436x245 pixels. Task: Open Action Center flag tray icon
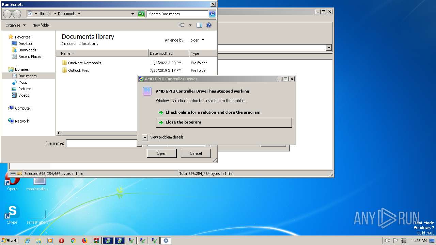click(x=396, y=241)
